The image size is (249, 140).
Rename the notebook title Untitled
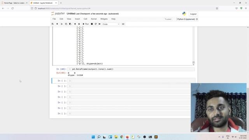[x=71, y=14]
